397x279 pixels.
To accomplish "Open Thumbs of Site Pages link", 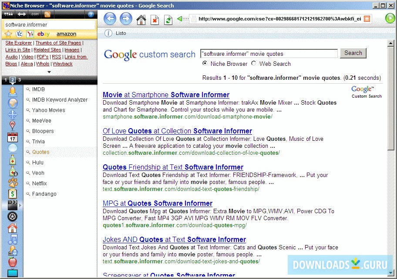I will [58, 43].
